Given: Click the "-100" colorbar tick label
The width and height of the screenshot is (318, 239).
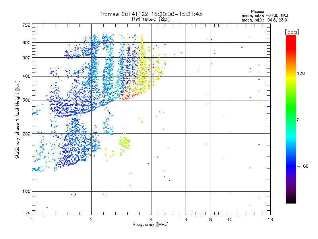Looking at the screenshot, I should point(303,166).
